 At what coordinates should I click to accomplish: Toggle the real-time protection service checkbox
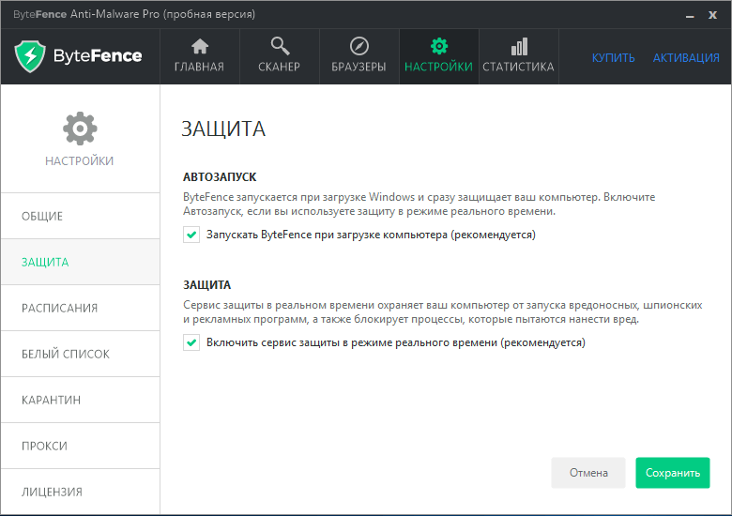pos(191,342)
